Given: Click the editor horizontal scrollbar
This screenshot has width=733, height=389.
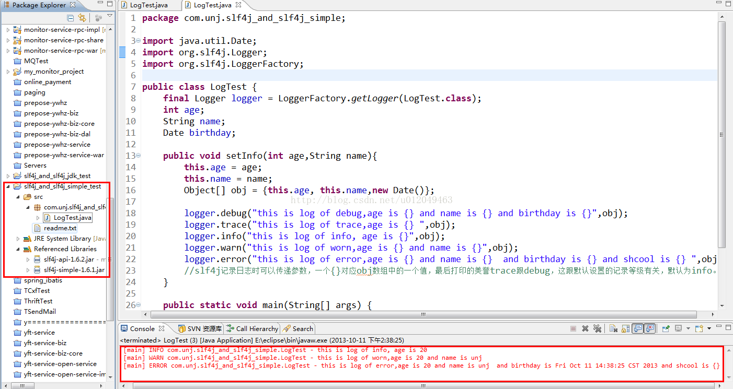Looking at the screenshot, I should [424, 314].
